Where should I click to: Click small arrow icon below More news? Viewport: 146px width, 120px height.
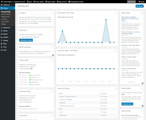(x=142, y=83)
